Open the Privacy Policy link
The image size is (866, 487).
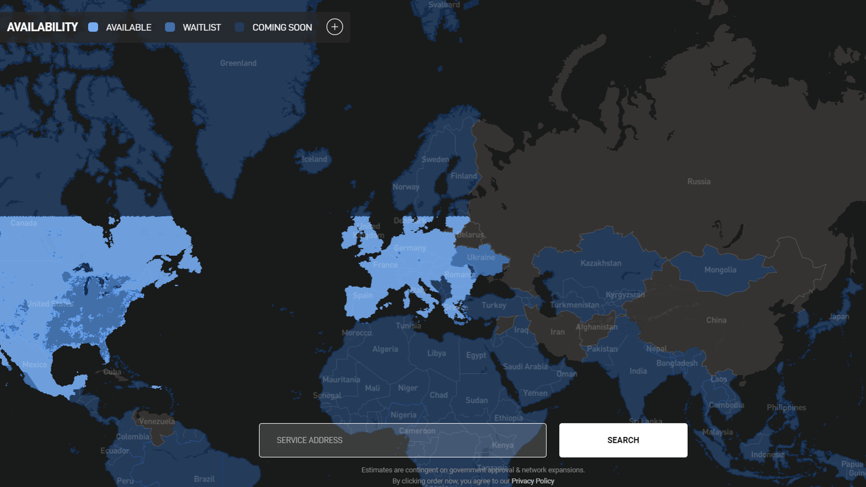point(533,481)
